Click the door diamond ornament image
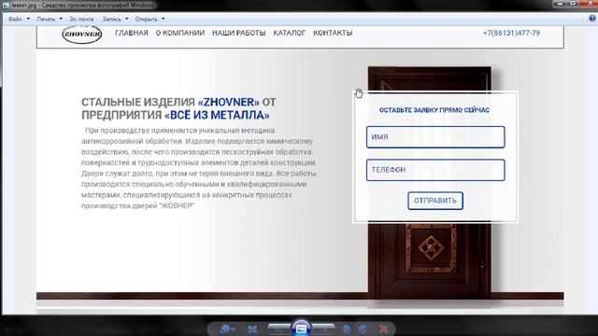Viewport: 598px width, 336px height. [431, 248]
